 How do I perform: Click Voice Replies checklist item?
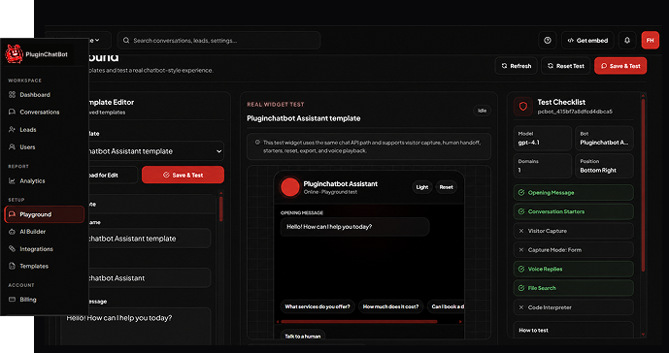(x=574, y=269)
